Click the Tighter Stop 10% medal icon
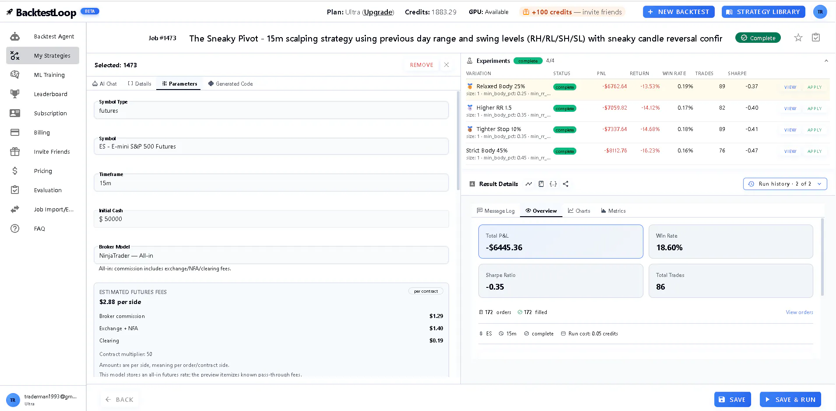This screenshot has height=411, width=836. tap(470, 129)
